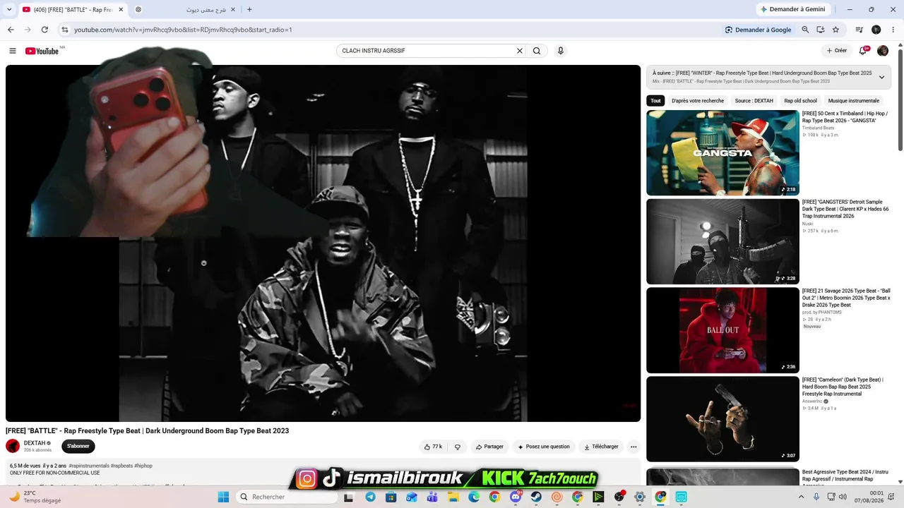904x508 pixels.
Task: Open the DEXTAH channel avatar
Action: (x=13, y=446)
